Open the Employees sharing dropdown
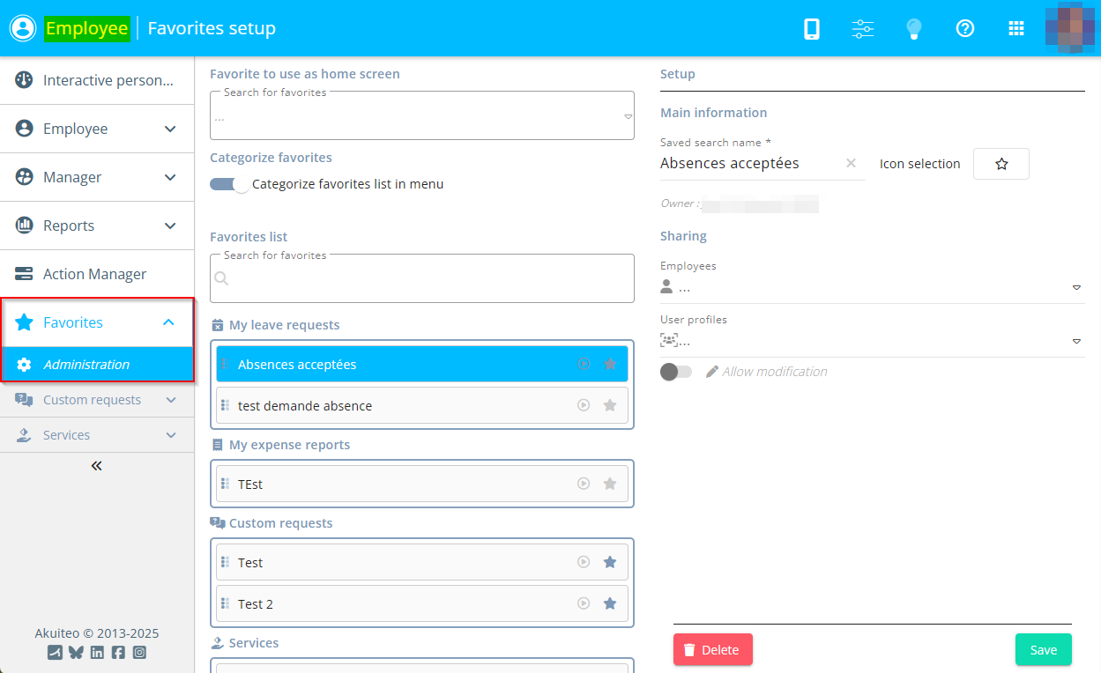The width and height of the screenshot is (1101, 673). 871,288
